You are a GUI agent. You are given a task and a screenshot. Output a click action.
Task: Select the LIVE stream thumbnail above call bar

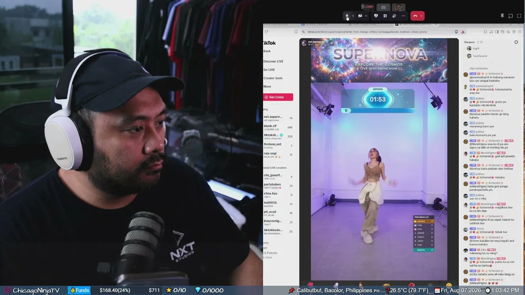pyautogui.click(x=368, y=7)
